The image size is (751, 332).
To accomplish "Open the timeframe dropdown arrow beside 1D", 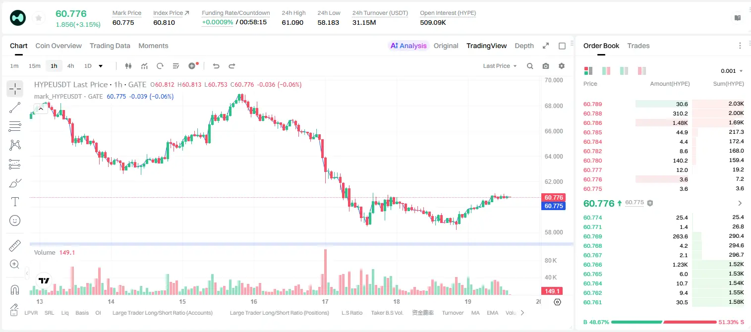I will (101, 66).
